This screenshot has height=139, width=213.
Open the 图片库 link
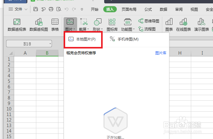point(161,53)
